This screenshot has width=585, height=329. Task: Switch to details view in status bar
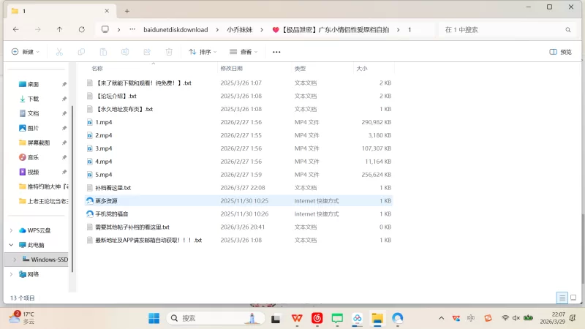pyautogui.click(x=562, y=298)
